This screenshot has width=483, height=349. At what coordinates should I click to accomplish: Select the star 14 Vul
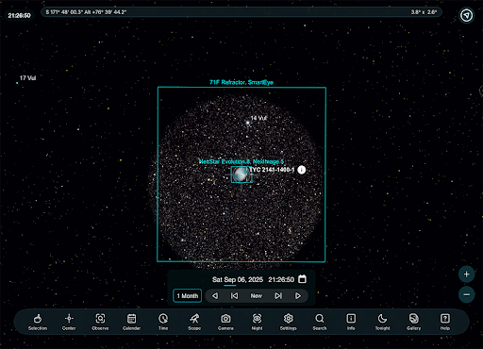click(x=248, y=123)
